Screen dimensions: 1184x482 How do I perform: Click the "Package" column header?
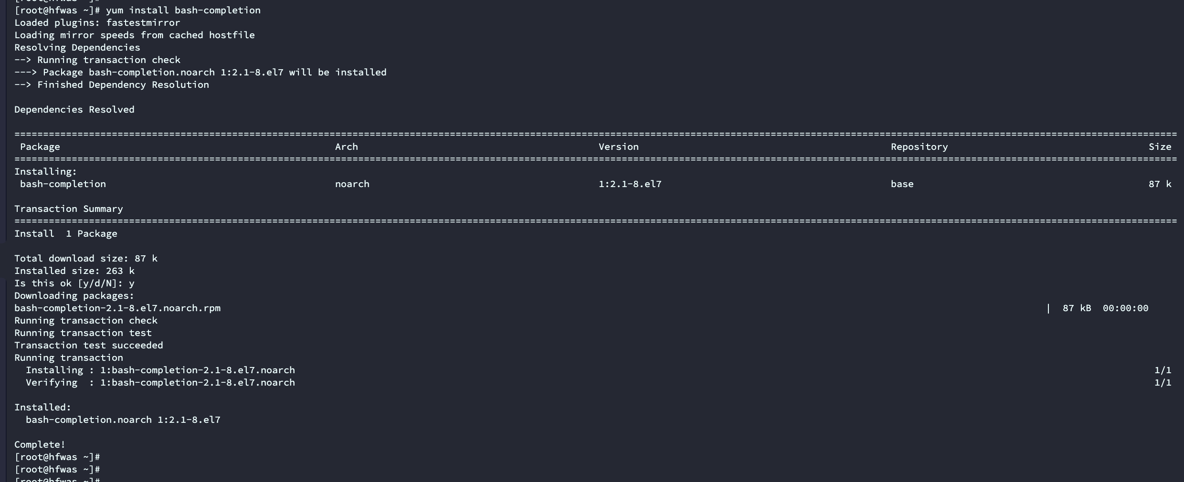click(x=40, y=147)
